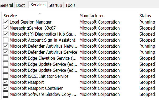Uncheck Local Session Manager checkbox
The width and height of the screenshot is (159, 100).
(x=6, y=22)
